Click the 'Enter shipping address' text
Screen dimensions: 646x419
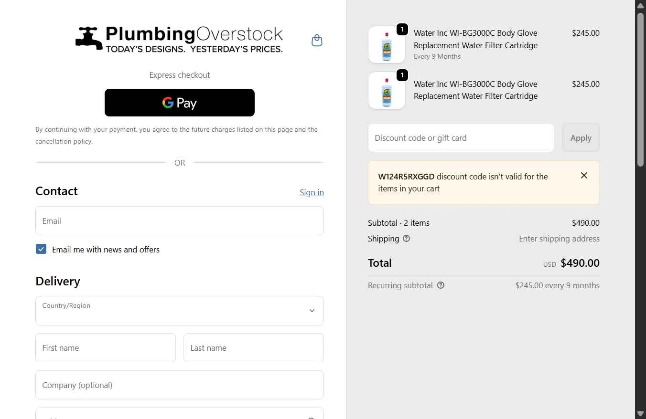tap(559, 239)
